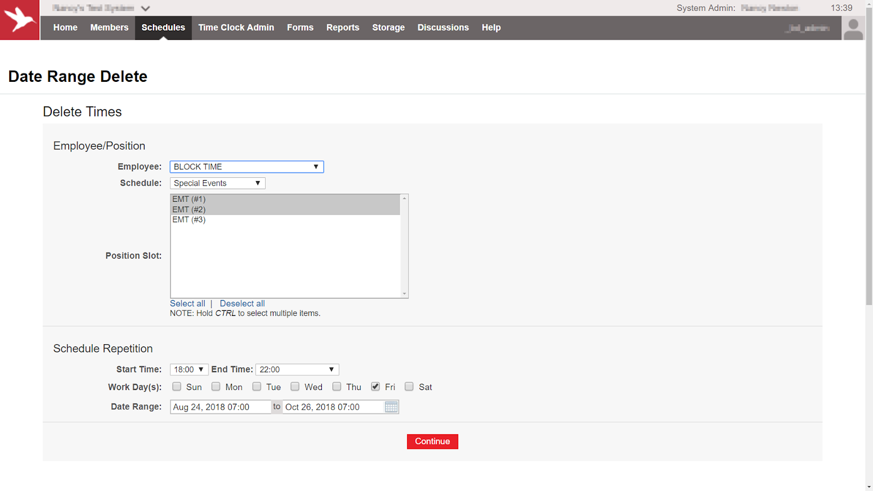Open the Forms menu
The height and width of the screenshot is (491, 873).
coord(300,28)
